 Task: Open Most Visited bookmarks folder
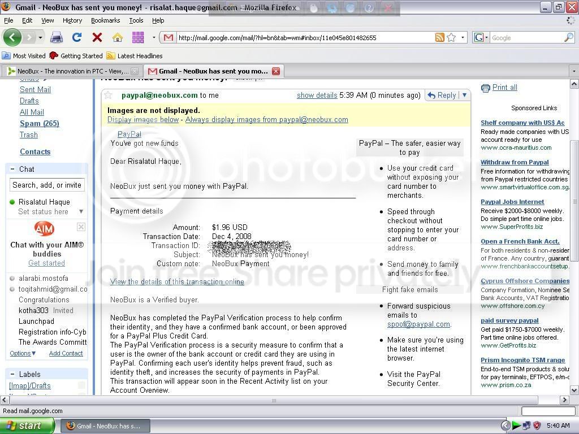[x=24, y=56]
